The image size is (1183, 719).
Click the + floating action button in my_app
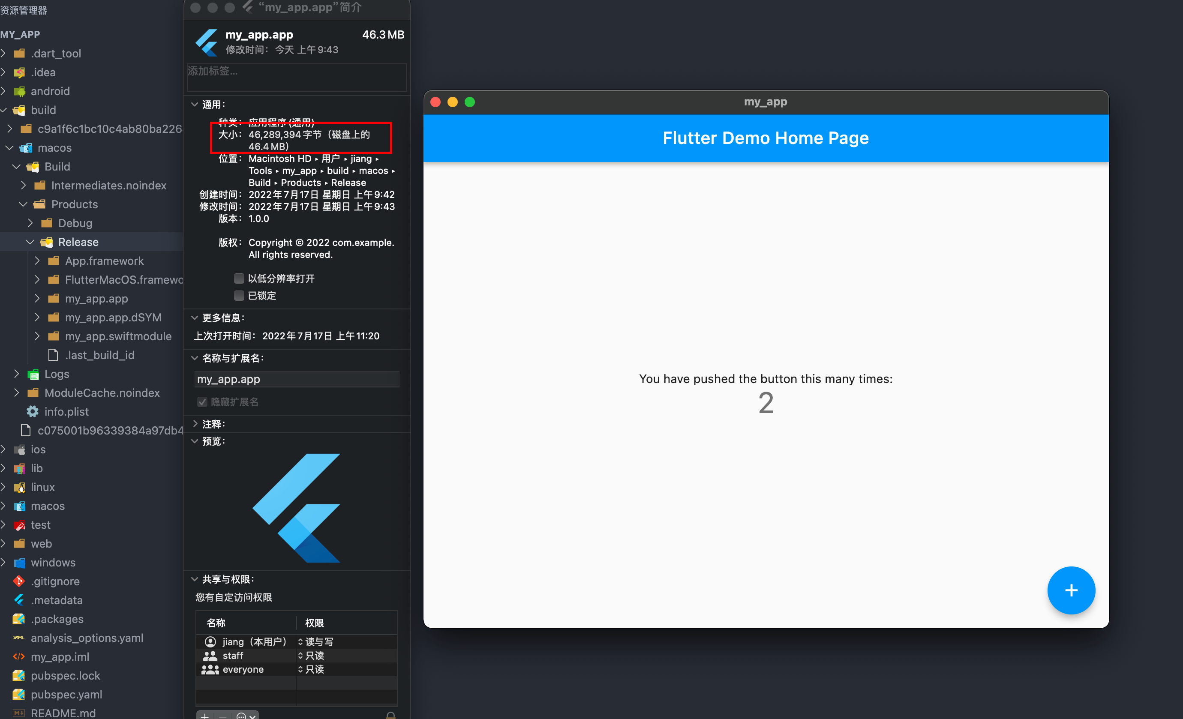[x=1071, y=590]
